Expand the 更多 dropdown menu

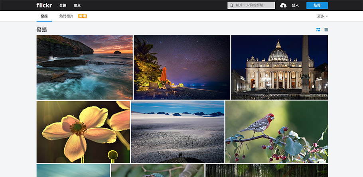[x=322, y=16]
